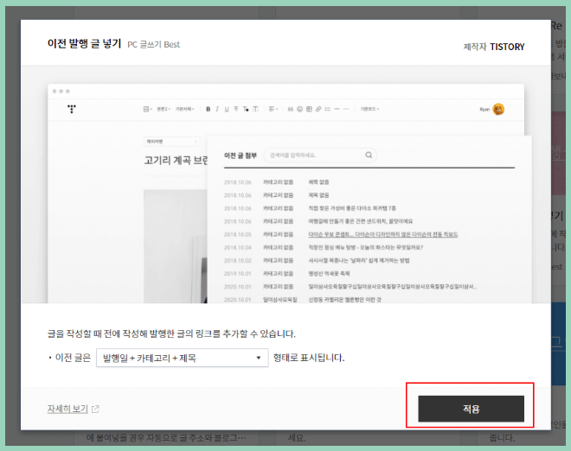Click the 고기리 계곡 post title text
The image size is (571, 451).
[176, 161]
